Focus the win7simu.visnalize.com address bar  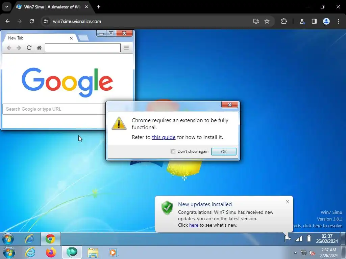152,21
